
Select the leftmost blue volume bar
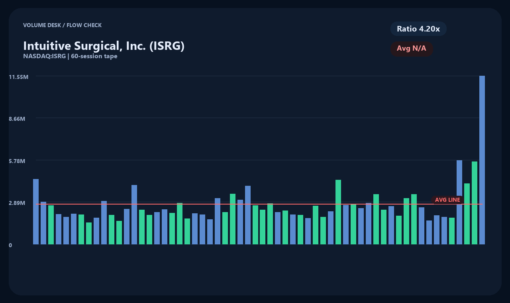pos(36,211)
